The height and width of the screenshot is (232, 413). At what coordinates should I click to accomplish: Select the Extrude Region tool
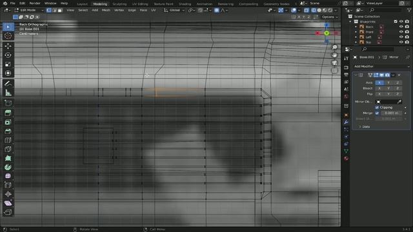(8, 113)
